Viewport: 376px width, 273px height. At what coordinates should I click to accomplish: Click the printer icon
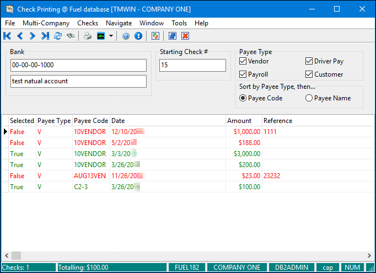point(88,36)
